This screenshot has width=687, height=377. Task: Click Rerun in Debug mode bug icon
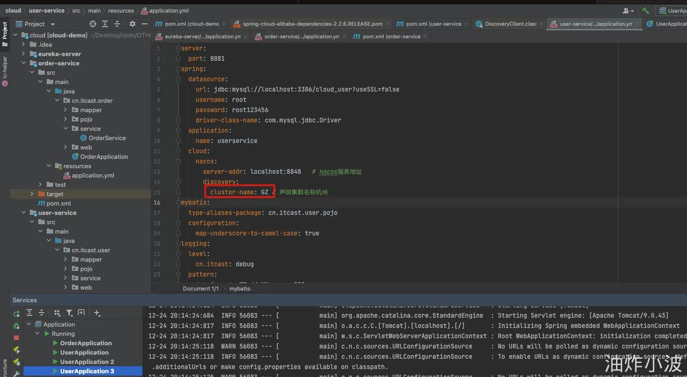click(16, 325)
